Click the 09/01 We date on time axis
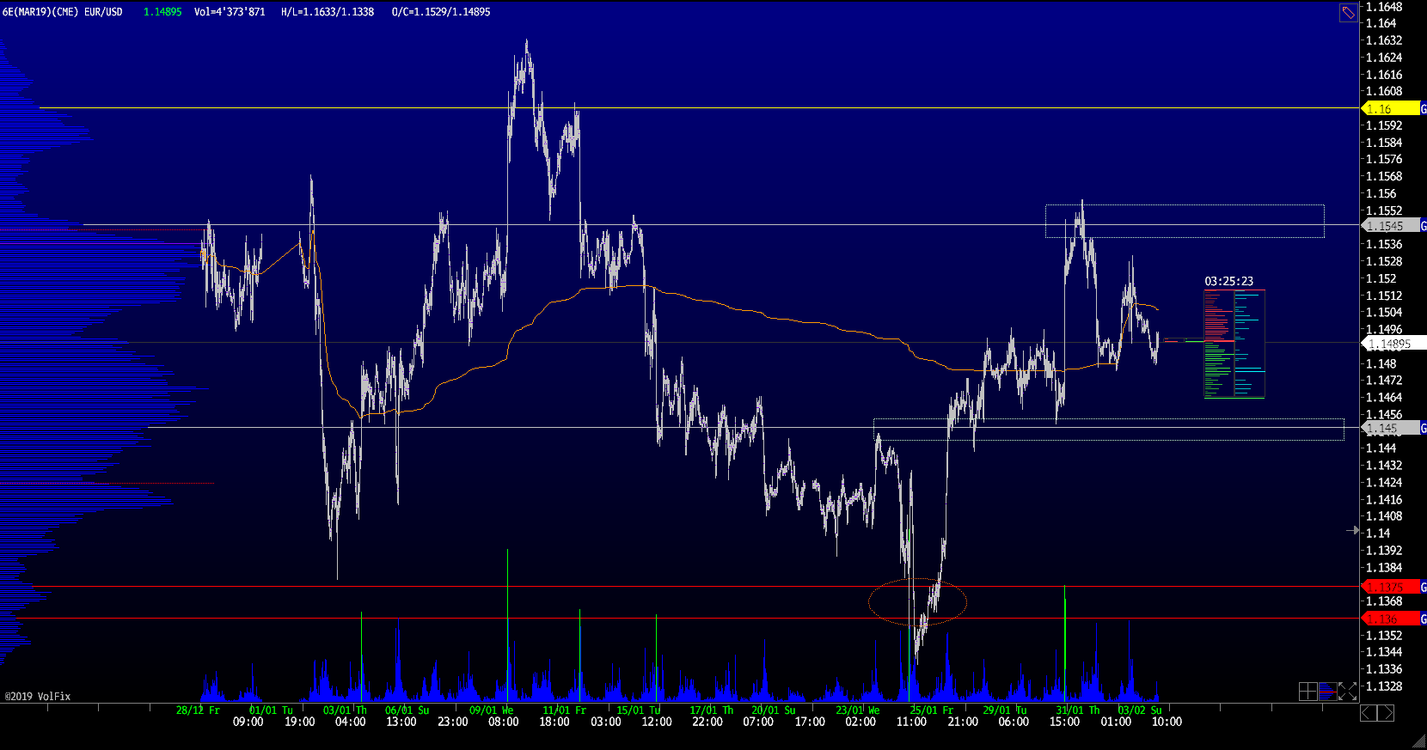1427x750 pixels. [491, 710]
